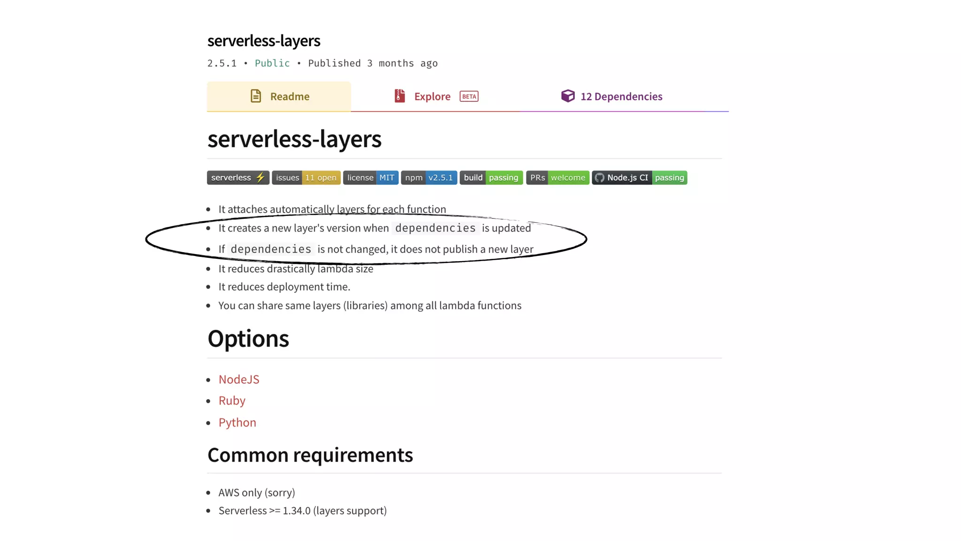Click 'does not publish a new layer' bullet

[x=376, y=249]
